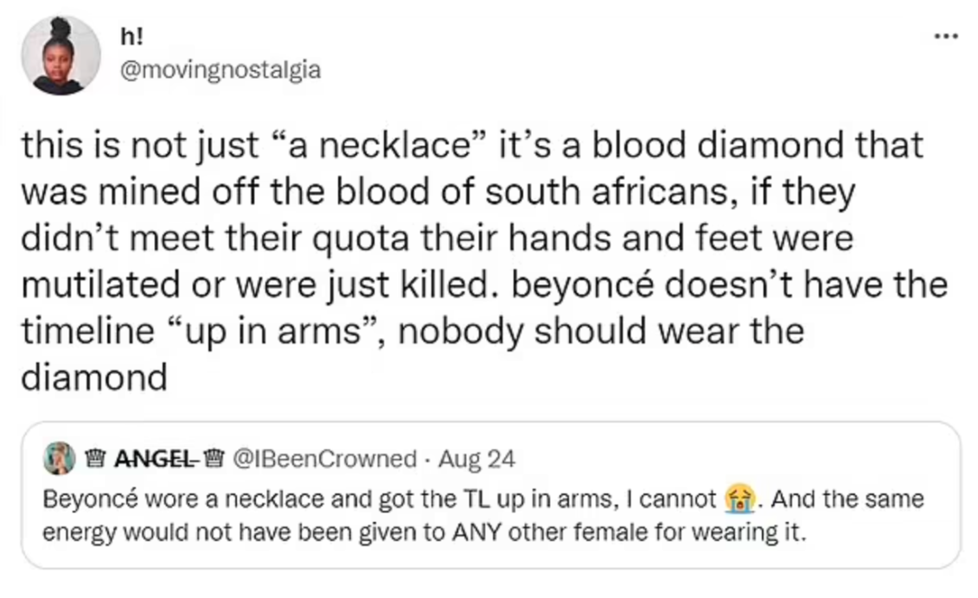Click the h! profile avatar photo

[59, 54]
